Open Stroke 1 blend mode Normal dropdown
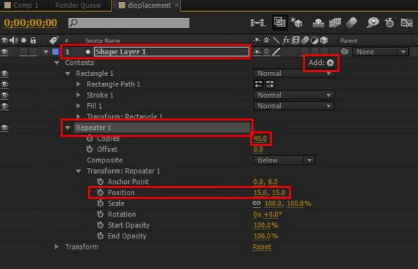This screenshot has width=418, height=269. (293, 95)
